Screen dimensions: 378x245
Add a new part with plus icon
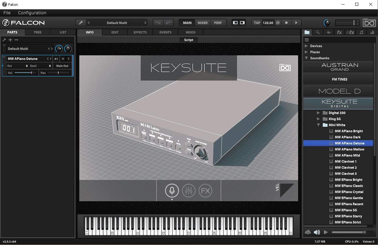coord(10,40)
